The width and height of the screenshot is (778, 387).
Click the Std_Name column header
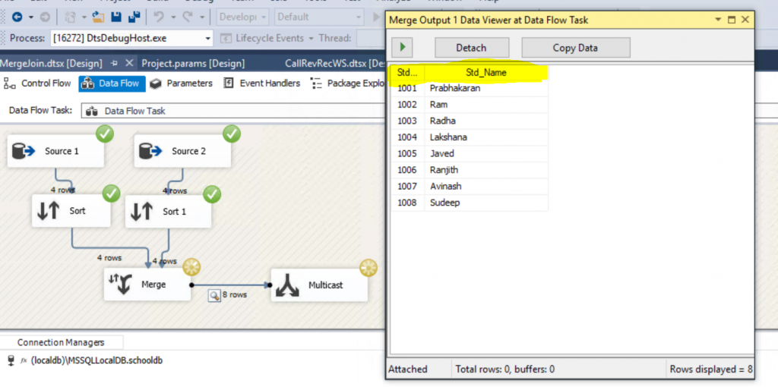486,73
